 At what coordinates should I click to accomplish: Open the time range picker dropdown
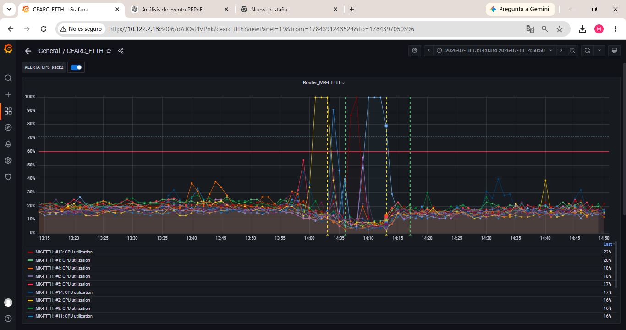pos(494,50)
